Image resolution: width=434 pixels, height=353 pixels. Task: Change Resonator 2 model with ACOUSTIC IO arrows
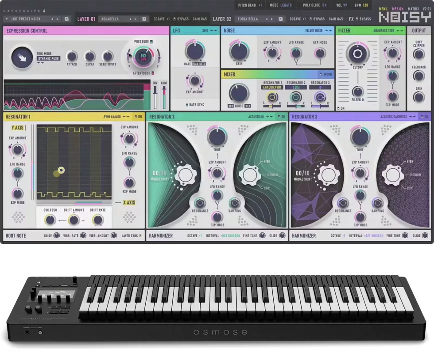pos(269,117)
